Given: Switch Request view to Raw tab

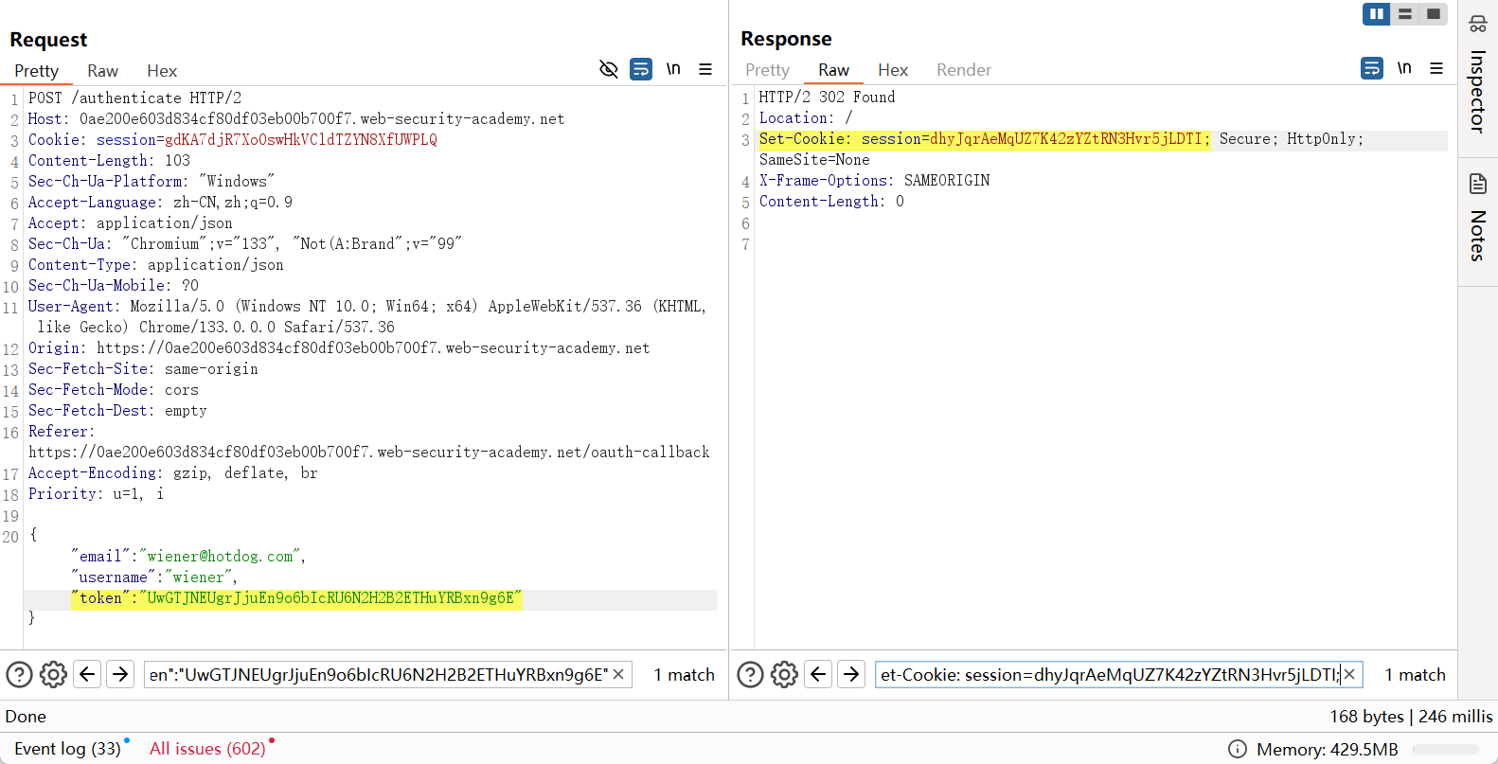Looking at the screenshot, I should tap(102, 71).
